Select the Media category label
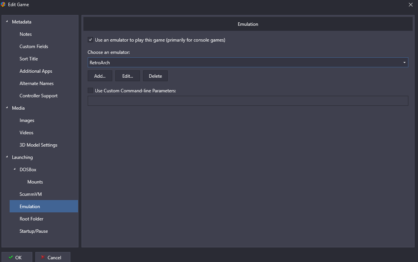The height and width of the screenshot is (262, 418). (18, 108)
